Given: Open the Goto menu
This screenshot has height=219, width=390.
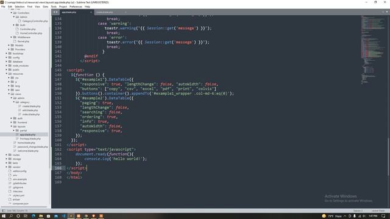Looking at the screenshot, I should tap(45, 7).
